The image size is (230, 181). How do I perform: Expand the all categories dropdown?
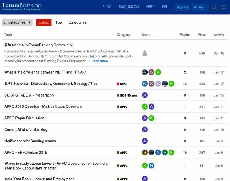(17, 22)
